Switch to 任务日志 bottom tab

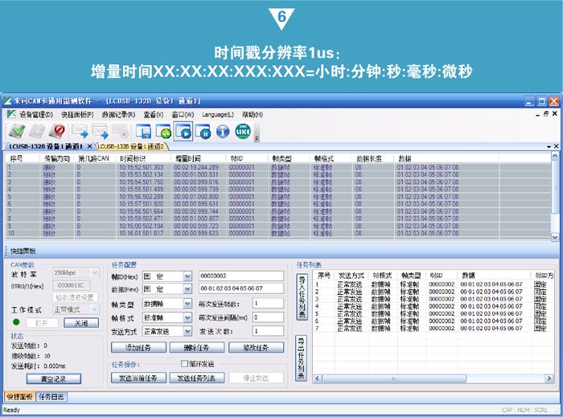point(51,397)
